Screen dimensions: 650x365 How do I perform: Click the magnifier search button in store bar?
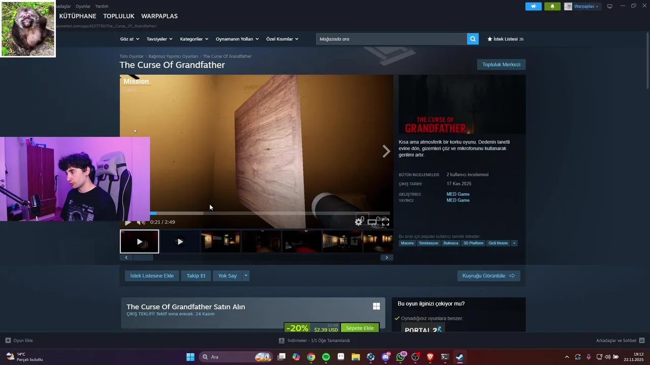(x=473, y=39)
